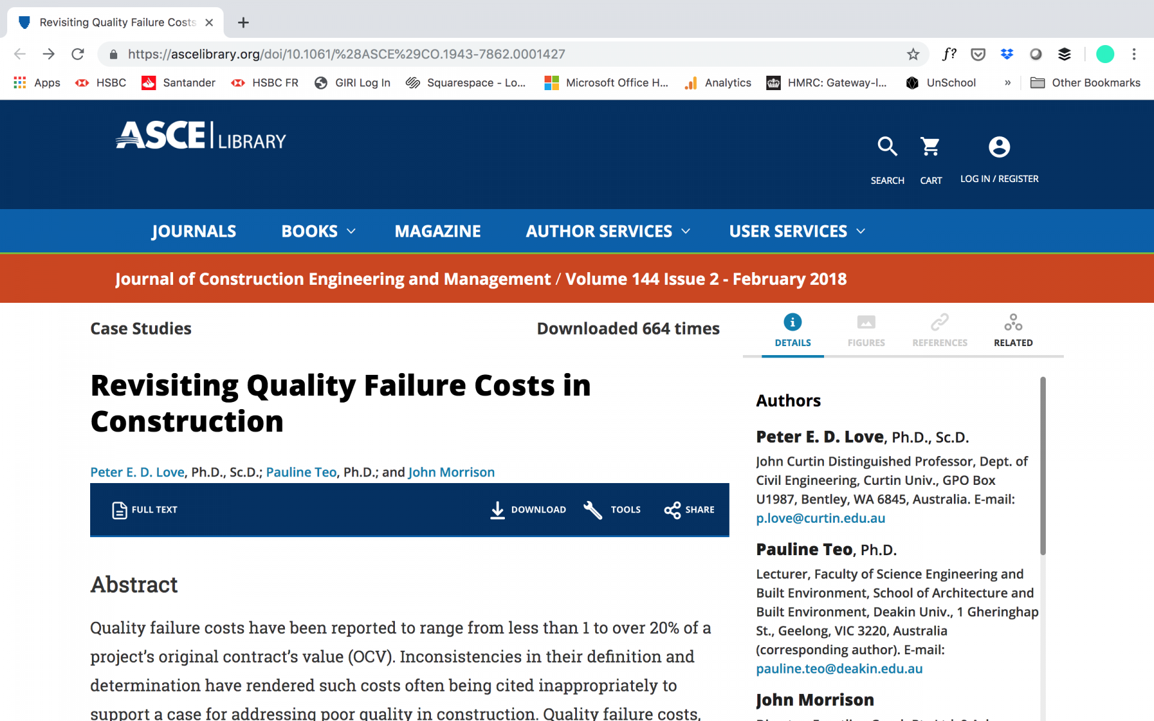
Task: Open the shopping Cart icon
Action: point(930,147)
